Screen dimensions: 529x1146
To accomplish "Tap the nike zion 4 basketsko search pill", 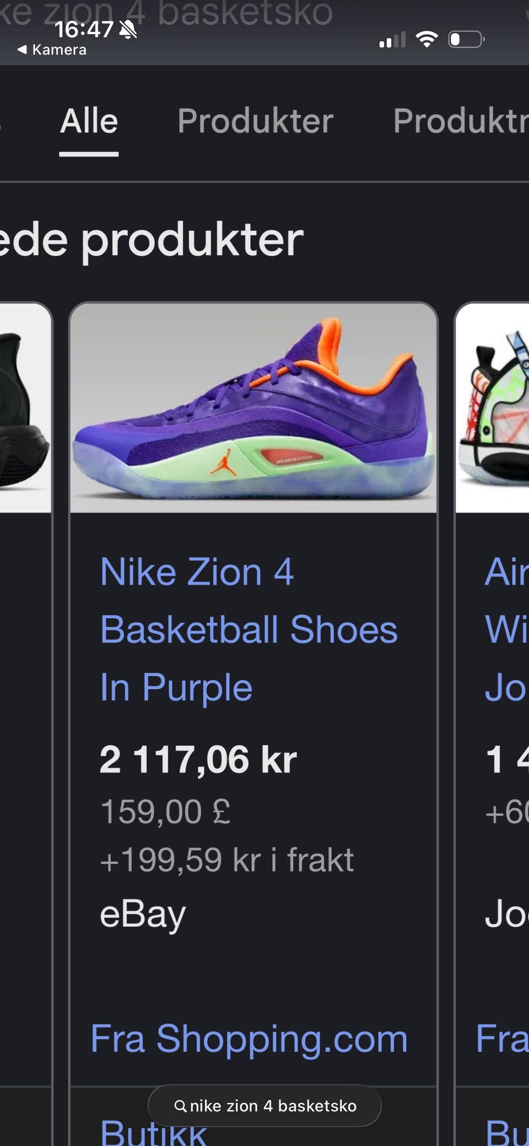I will tap(264, 1105).
